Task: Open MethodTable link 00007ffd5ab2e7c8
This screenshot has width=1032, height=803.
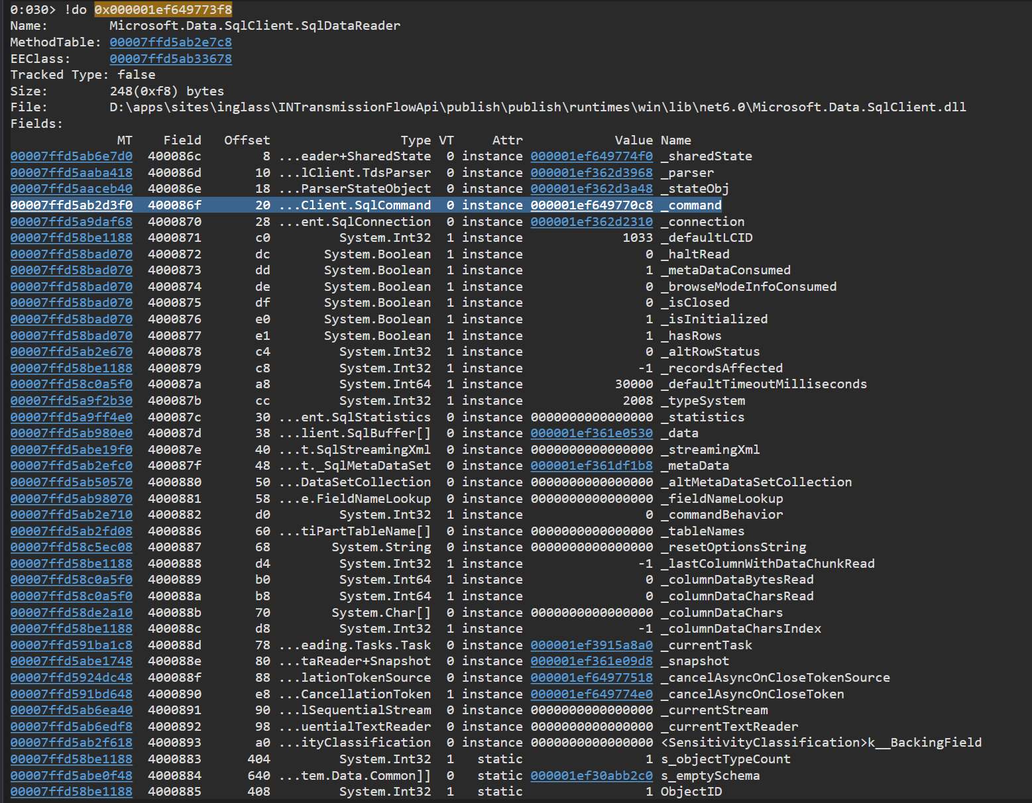Action: click(170, 42)
